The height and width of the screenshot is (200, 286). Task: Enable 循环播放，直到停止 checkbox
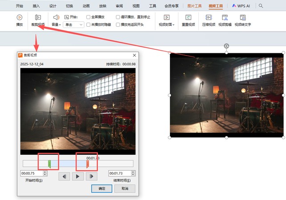pyautogui.click(x=118, y=17)
